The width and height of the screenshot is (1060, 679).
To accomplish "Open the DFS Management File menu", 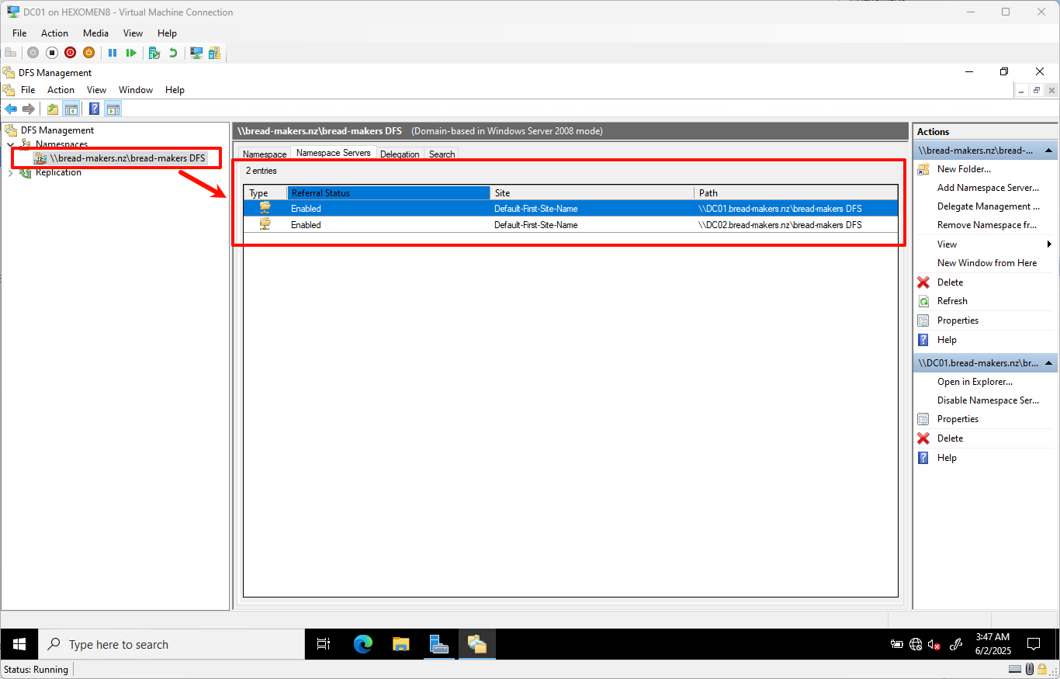I will click(x=28, y=90).
